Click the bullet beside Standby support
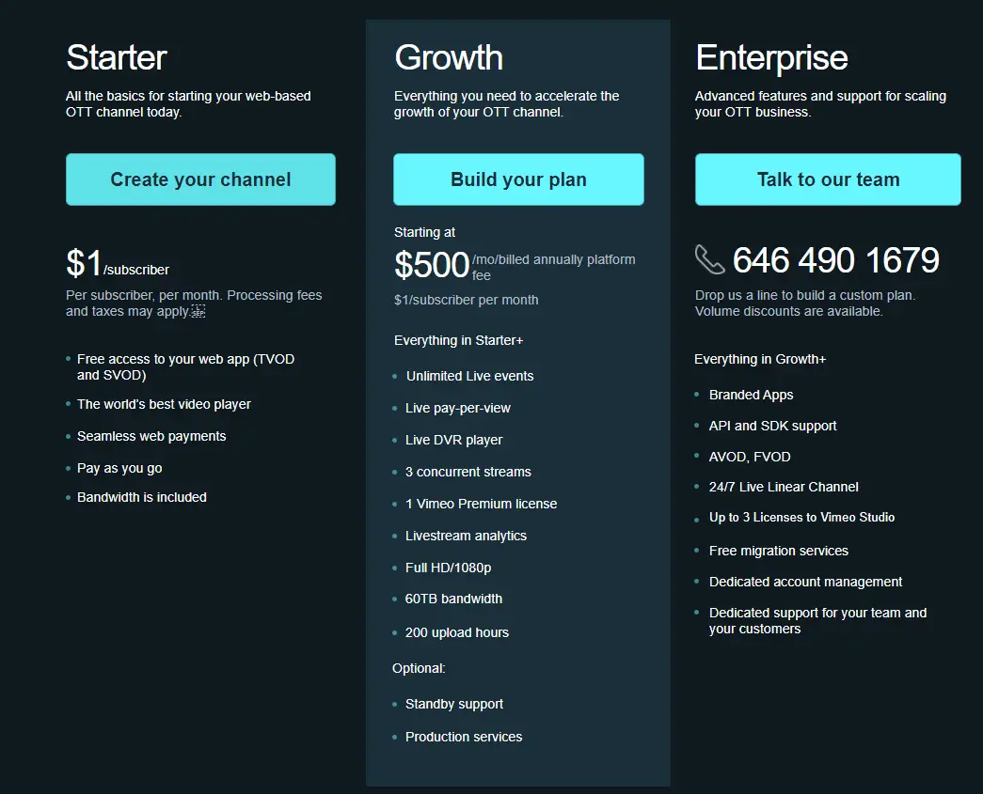983x794 pixels. (x=393, y=704)
